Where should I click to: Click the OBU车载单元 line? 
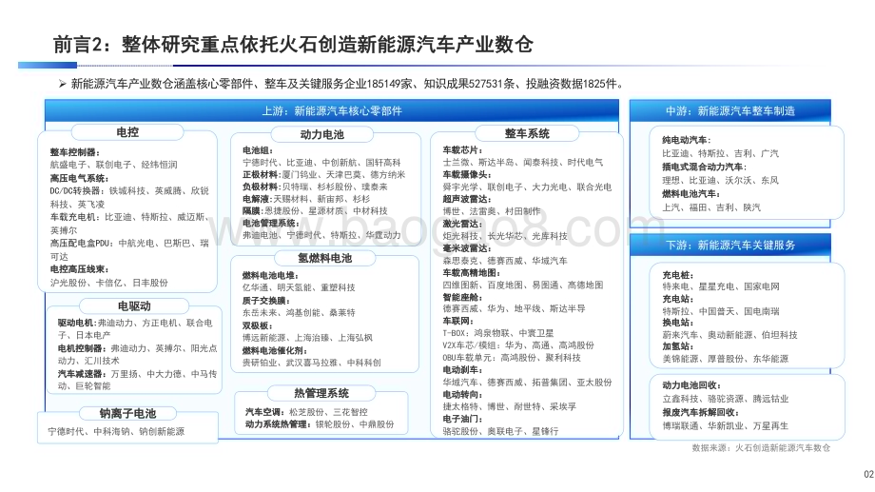coord(512,358)
